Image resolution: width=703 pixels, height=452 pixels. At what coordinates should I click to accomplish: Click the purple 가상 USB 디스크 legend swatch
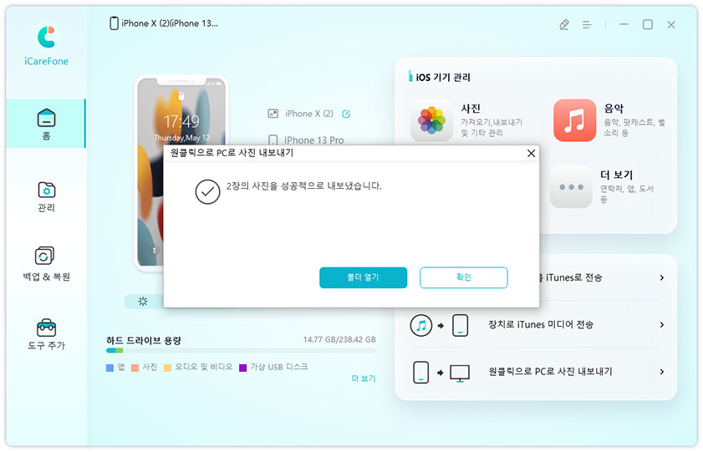[x=242, y=368]
